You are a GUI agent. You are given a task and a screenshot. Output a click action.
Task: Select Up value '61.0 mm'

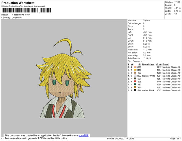(147, 38)
